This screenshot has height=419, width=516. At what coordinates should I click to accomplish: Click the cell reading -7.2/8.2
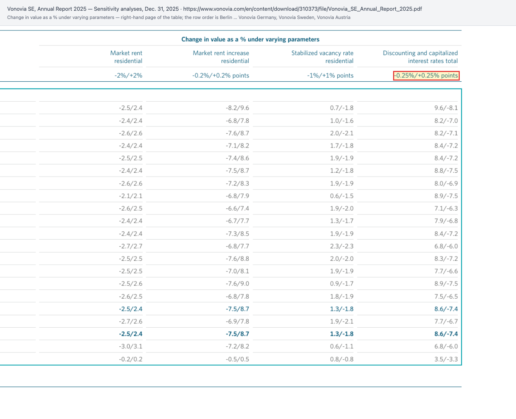(237, 346)
